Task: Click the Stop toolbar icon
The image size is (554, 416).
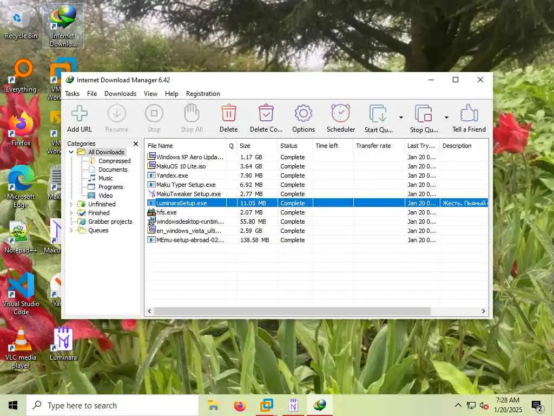Action: (x=154, y=114)
